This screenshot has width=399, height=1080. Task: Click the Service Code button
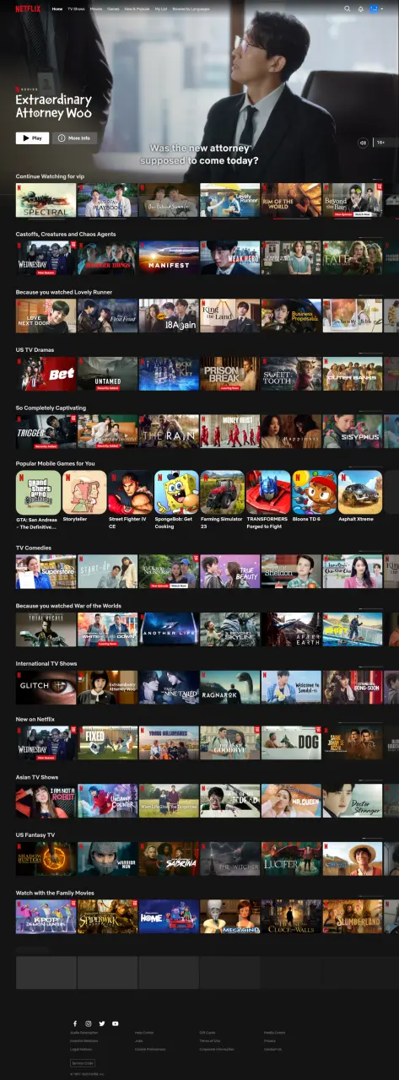(83, 1063)
